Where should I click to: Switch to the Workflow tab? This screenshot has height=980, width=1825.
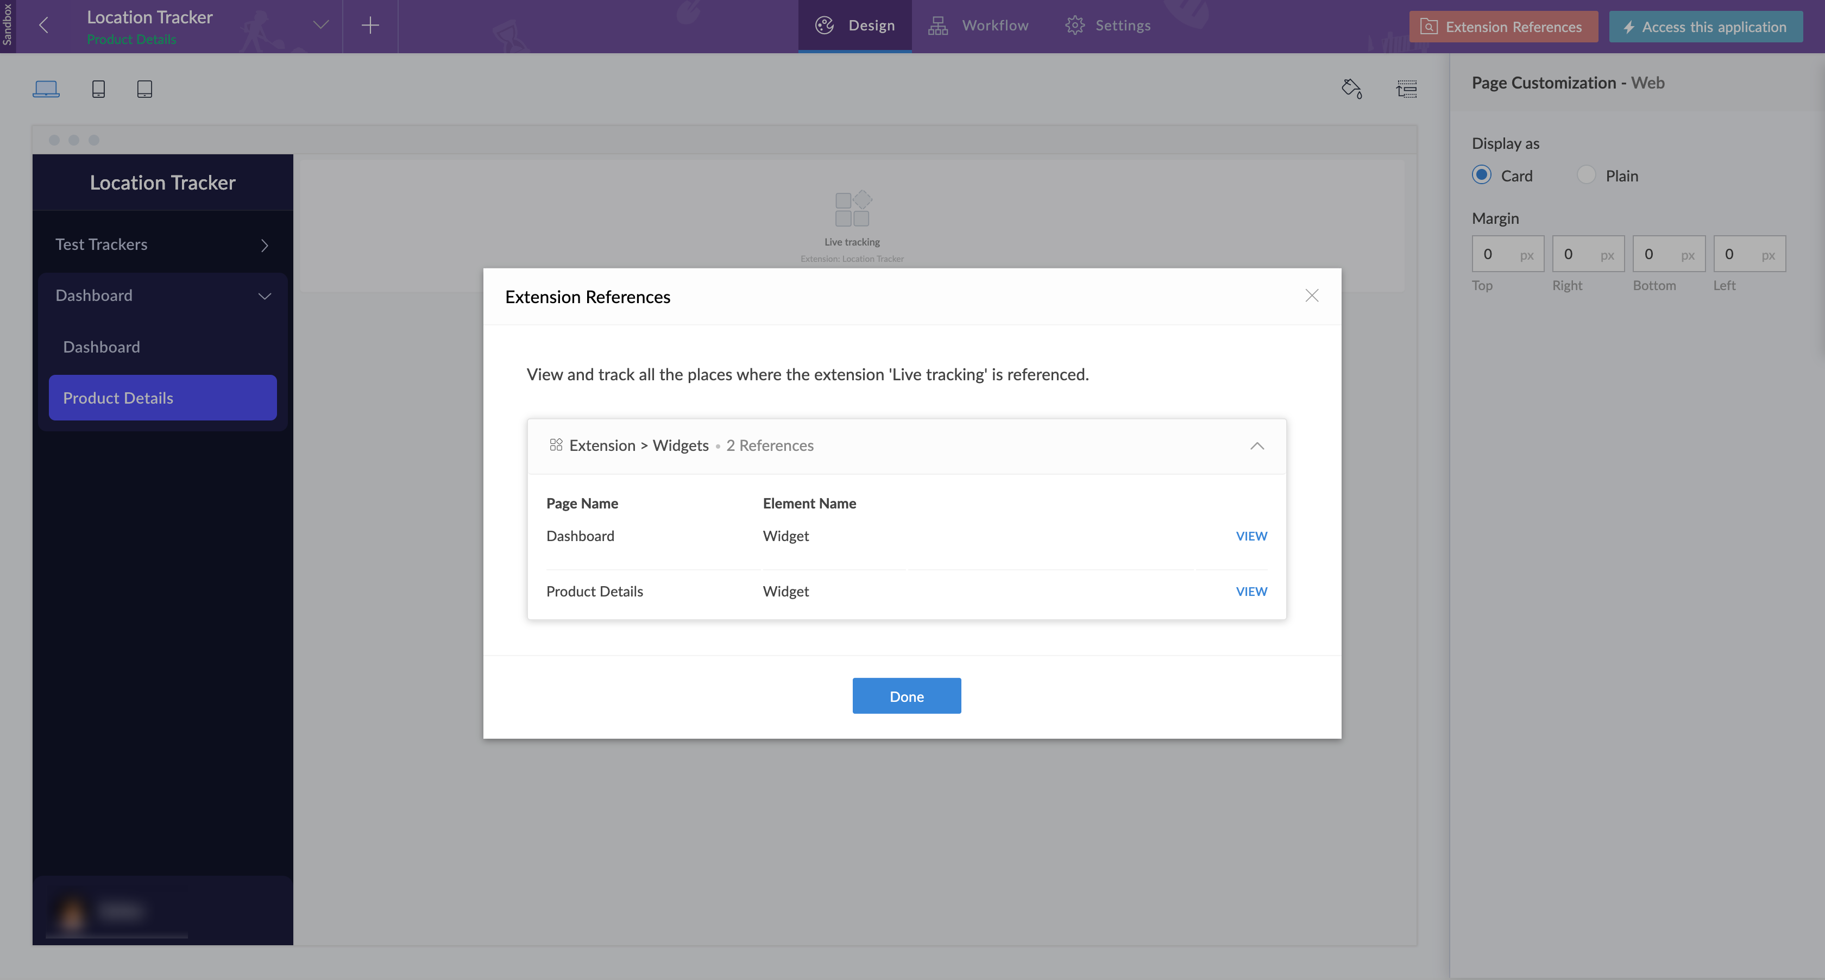978,26
